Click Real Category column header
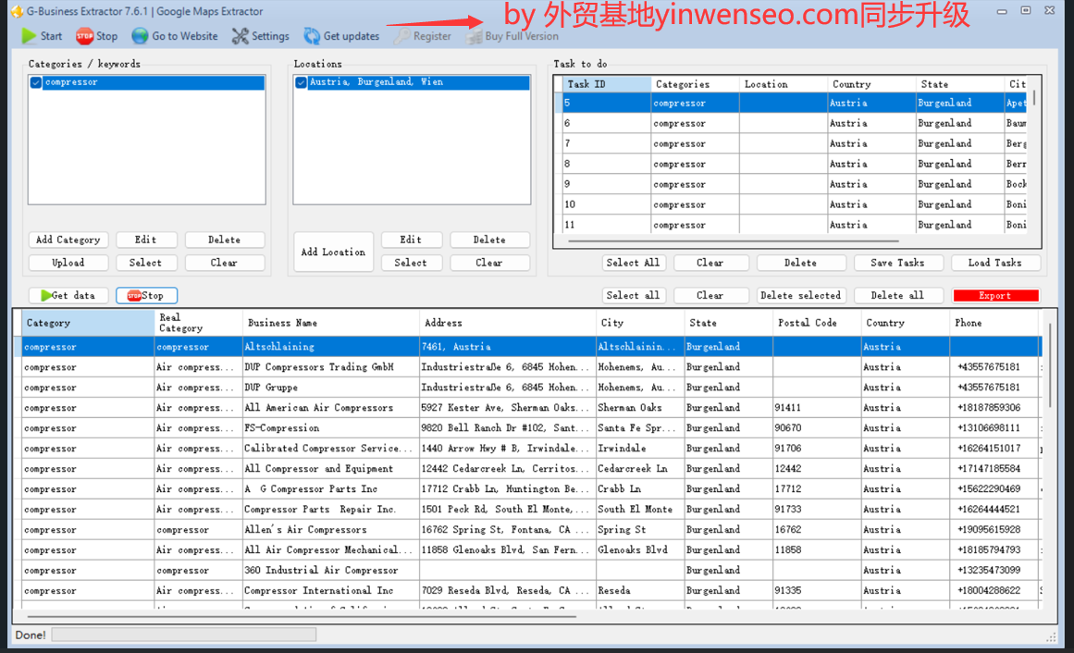 pos(199,323)
